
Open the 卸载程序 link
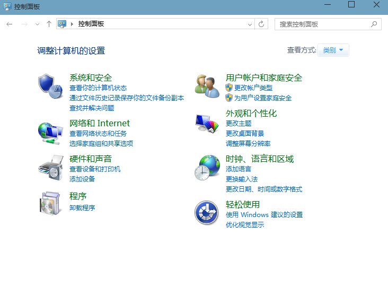(82, 208)
